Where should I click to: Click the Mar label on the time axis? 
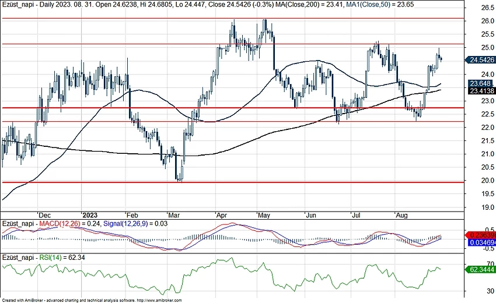(174, 215)
